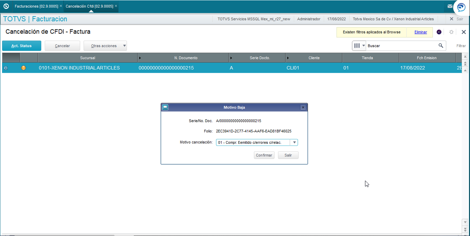Viewport: 470px width, 236px height.
Task: Click the Cliente column header
Action: point(314,58)
